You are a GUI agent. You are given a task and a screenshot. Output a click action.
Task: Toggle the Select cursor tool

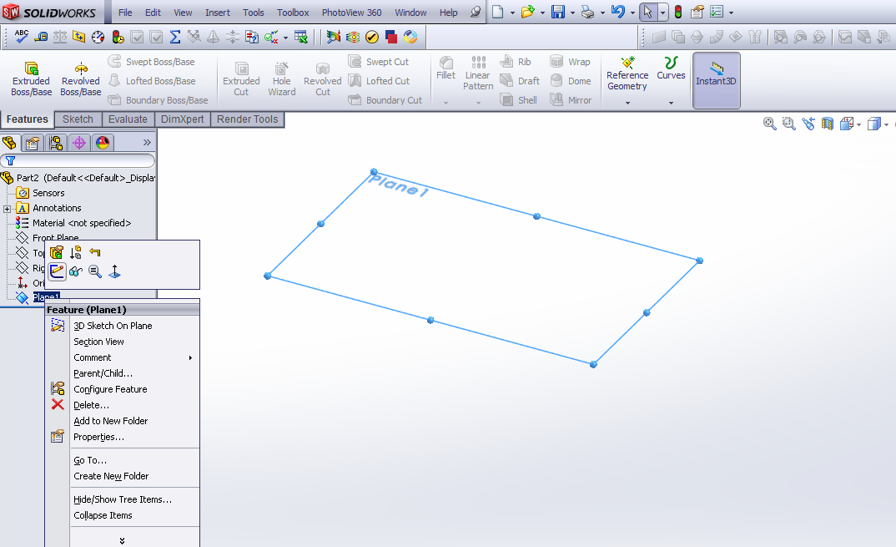coord(648,12)
